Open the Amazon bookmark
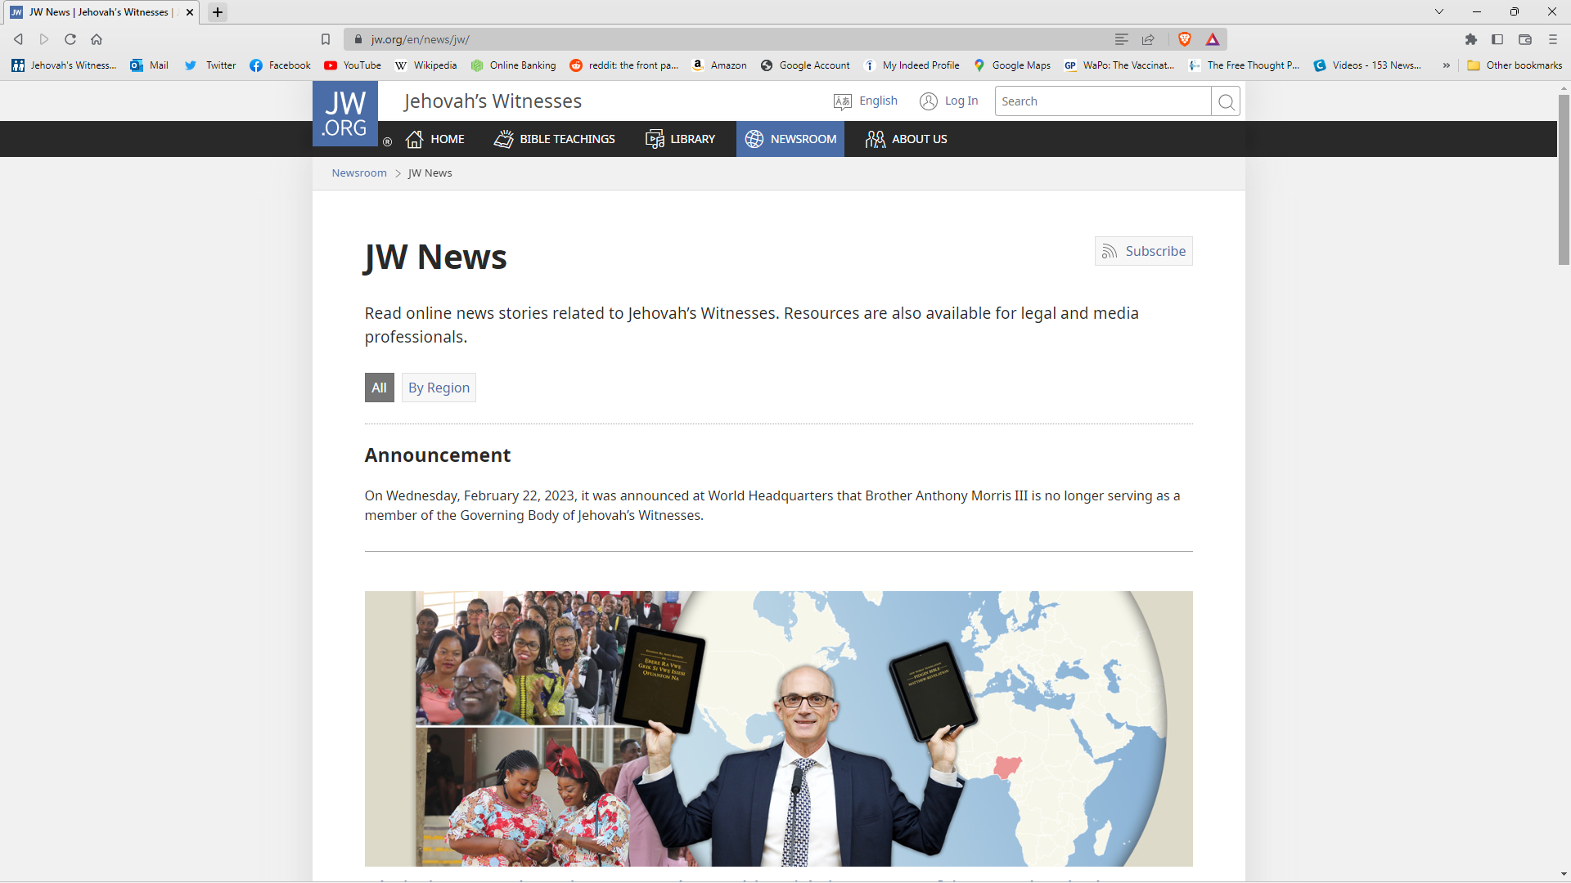Image resolution: width=1571 pixels, height=883 pixels. tap(719, 65)
